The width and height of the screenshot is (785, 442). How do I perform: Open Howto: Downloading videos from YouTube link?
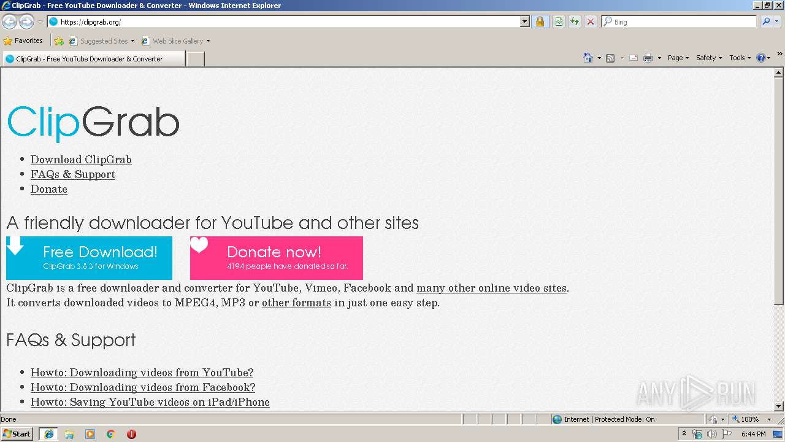tap(142, 373)
